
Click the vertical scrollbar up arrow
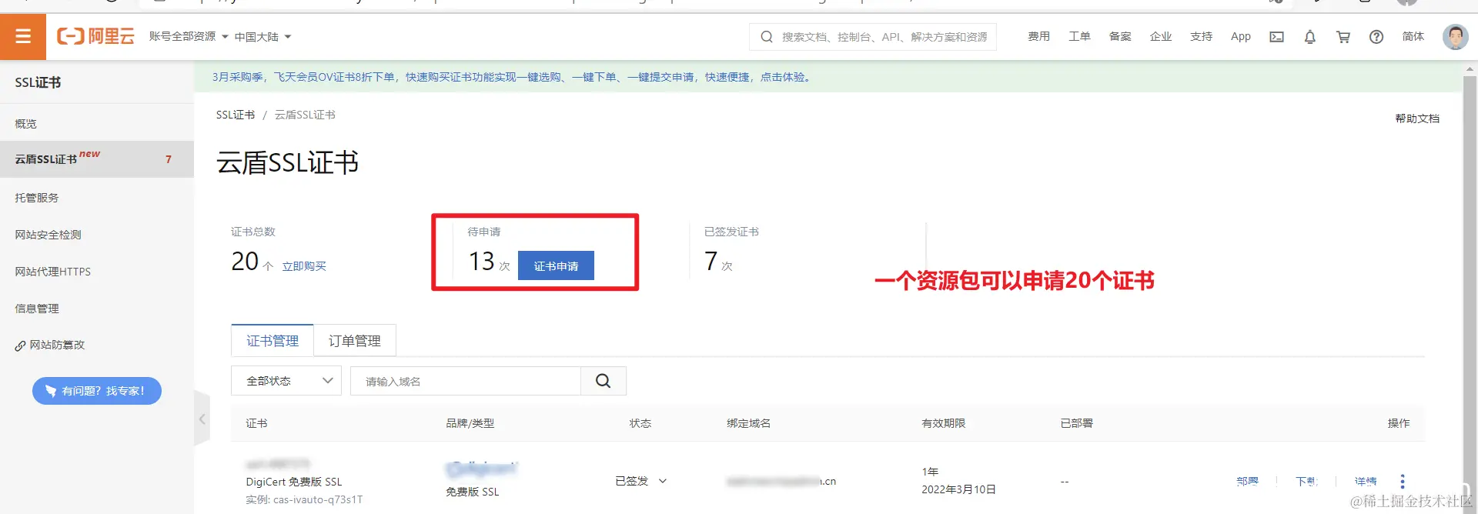coord(1470,68)
